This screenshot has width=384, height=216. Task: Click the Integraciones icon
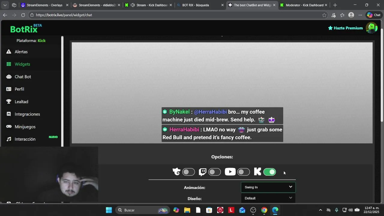pyautogui.click(x=9, y=114)
